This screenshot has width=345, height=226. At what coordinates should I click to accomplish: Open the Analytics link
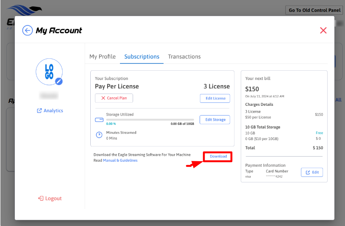(50, 110)
